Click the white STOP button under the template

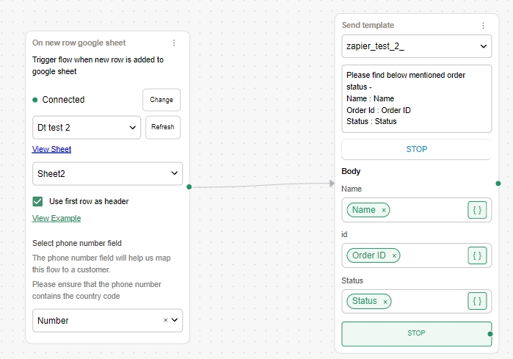pos(416,149)
